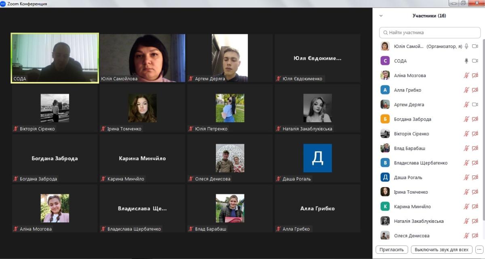Toggle disabled camera of Аліна Мозгова in list
Image resolution: width=485 pixels, height=259 pixels.
tap(475, 75)
